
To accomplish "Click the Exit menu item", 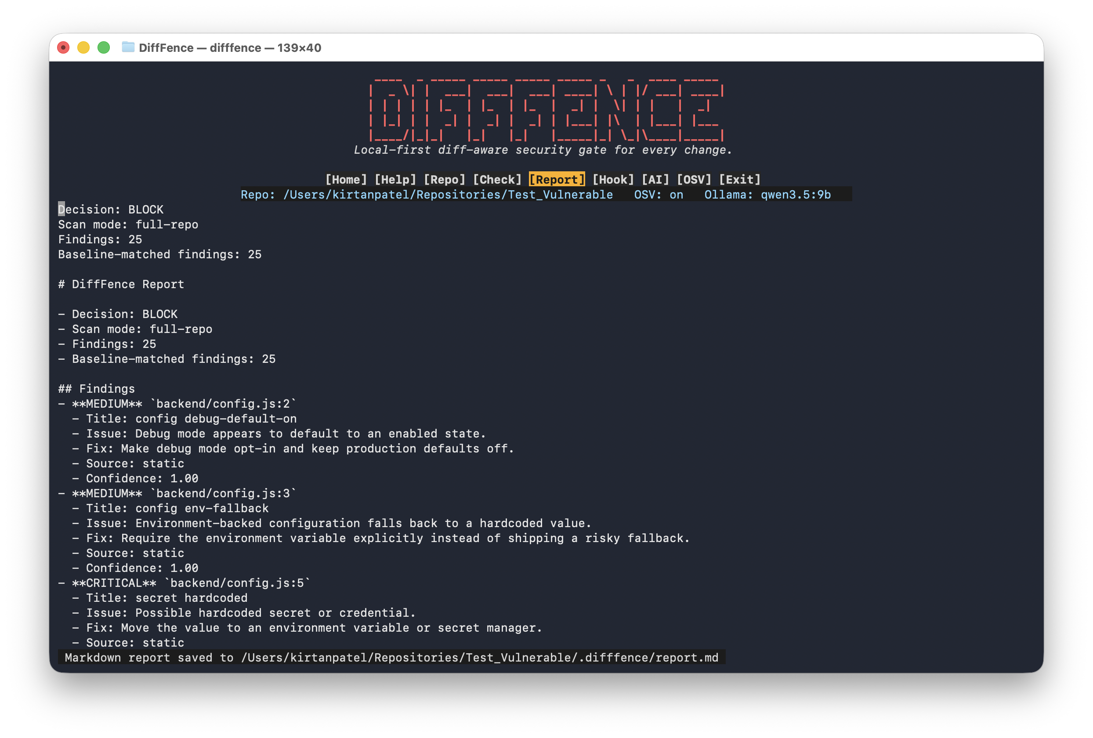I will tap(739, 180).
